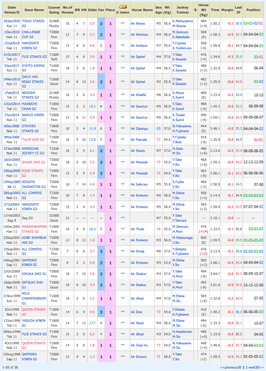Image resolution: width=266 pixels, height=371 pixels.
Task: Open Air Zipangu horse page
Action: click(x=139, y=128)
